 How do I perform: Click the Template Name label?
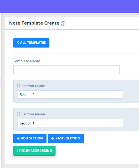point(27,61)
